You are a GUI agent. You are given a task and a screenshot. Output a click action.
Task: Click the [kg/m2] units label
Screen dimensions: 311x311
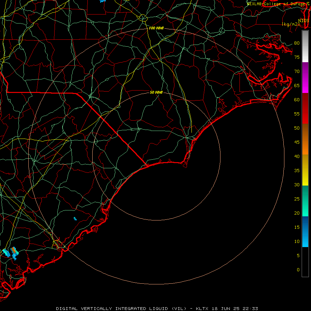pos(291,24)
